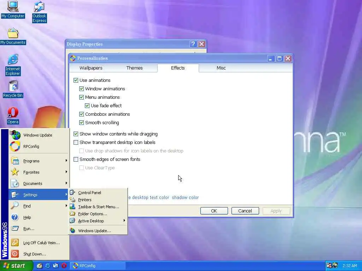
Task: Switch to the Misc tab
Action: pos(221,68)
